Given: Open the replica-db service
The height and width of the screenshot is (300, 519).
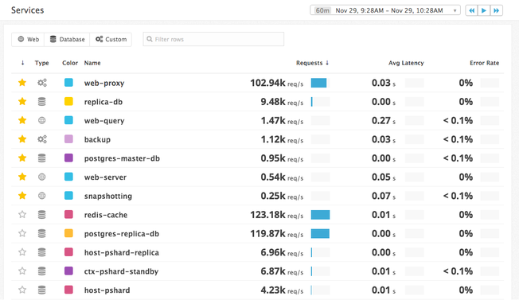Looking at the screenshot, I should click(x=103, y=102).
